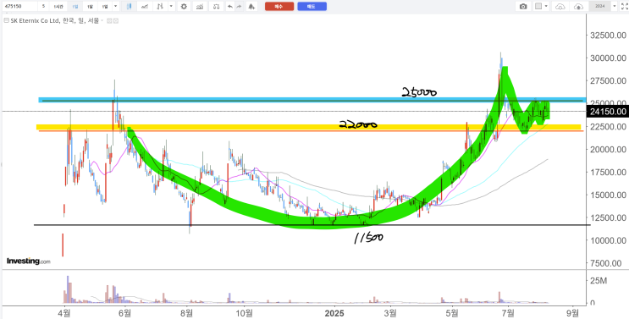This screenshot has height=319, width=629.
Task: Click the 10월 time axis label
Action: 244,313
